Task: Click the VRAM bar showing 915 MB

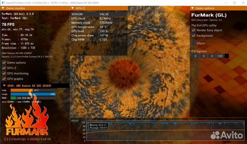Action: pos(33,98)
